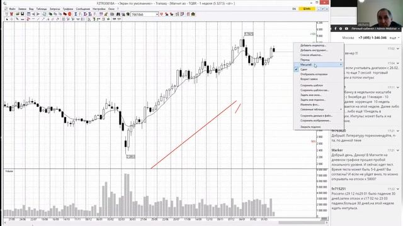Click the blue sigma toolbar icon
403x226 pixels.
pos(76,14)
